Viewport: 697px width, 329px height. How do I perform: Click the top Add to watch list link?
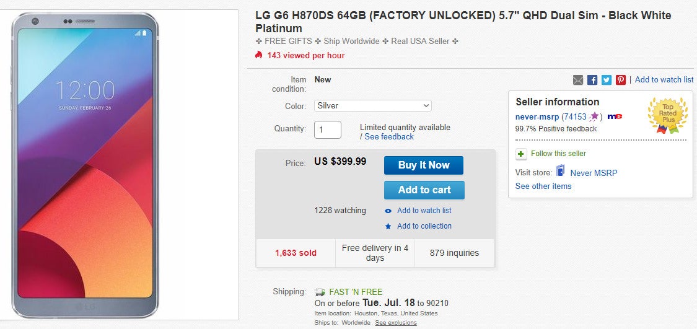tap(664, 79)
